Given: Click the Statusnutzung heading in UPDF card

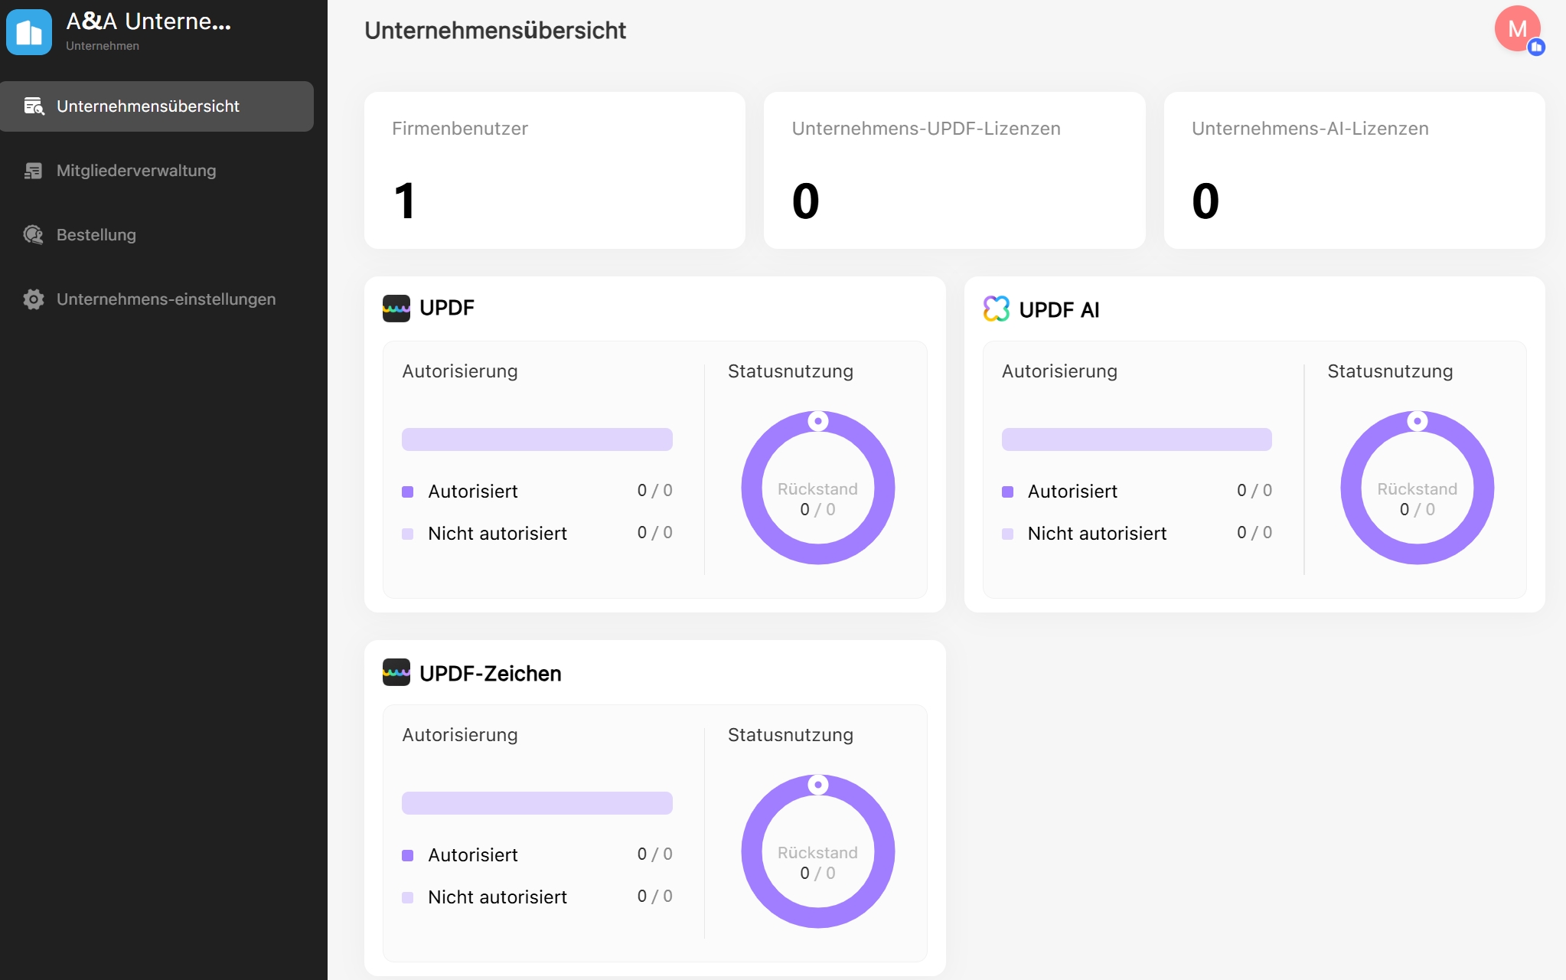Looking at the screenshot, I should [791, 371].
